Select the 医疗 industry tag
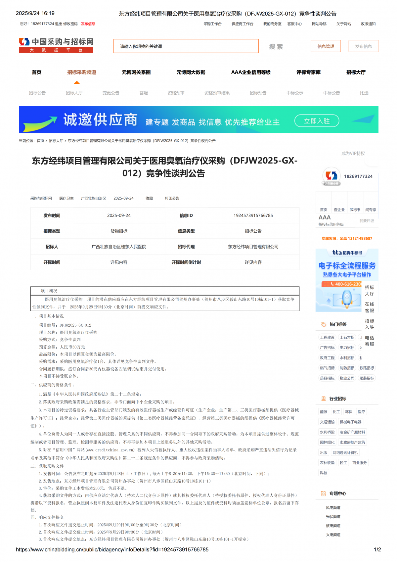The image size is (397, 562). pyautogui.click(x=361, y=412)
